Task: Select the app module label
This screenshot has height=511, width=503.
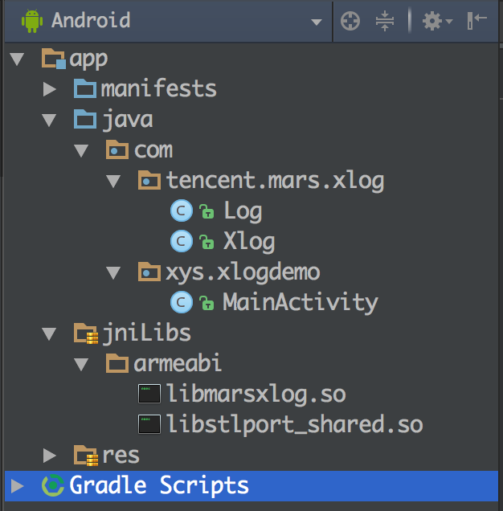Action: [x=88, y=60]
